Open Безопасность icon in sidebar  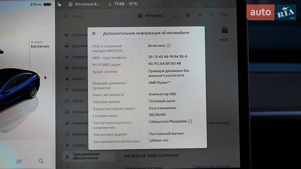click(x=67, y=134)
